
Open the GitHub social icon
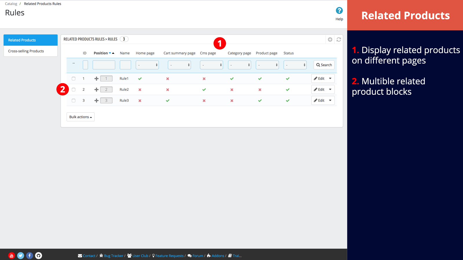point(38,255)
